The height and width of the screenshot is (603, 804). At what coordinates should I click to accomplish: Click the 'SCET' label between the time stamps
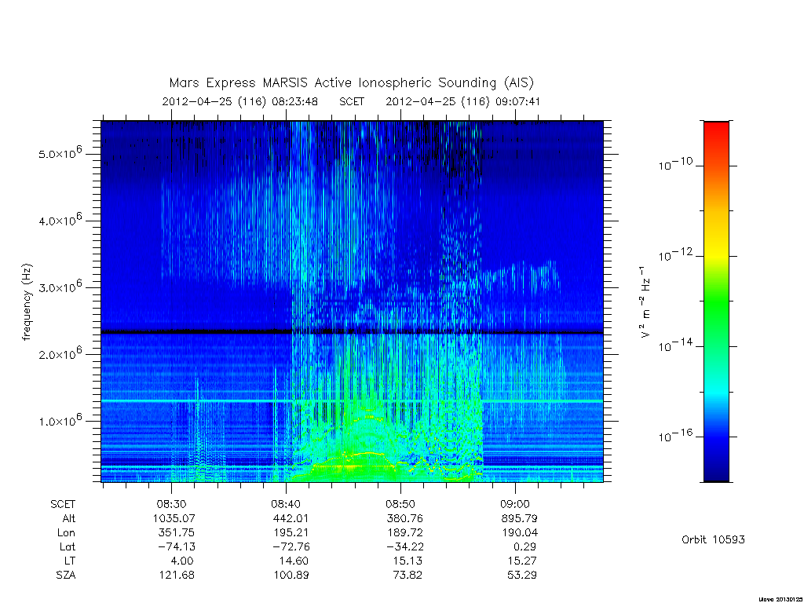pyautogui.click(x=352, y=101)
